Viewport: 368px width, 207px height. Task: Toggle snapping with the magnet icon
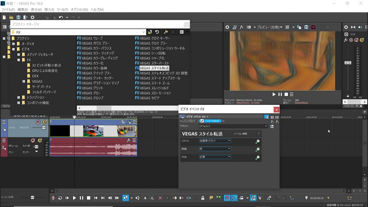227,198
